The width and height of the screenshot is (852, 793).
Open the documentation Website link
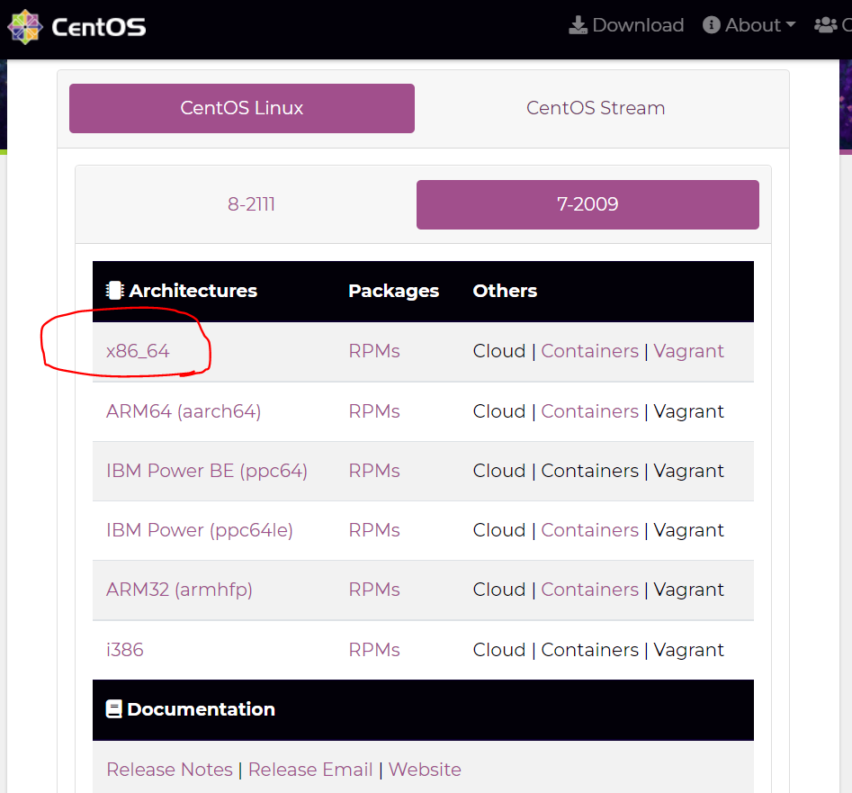[x=425, y=770]
